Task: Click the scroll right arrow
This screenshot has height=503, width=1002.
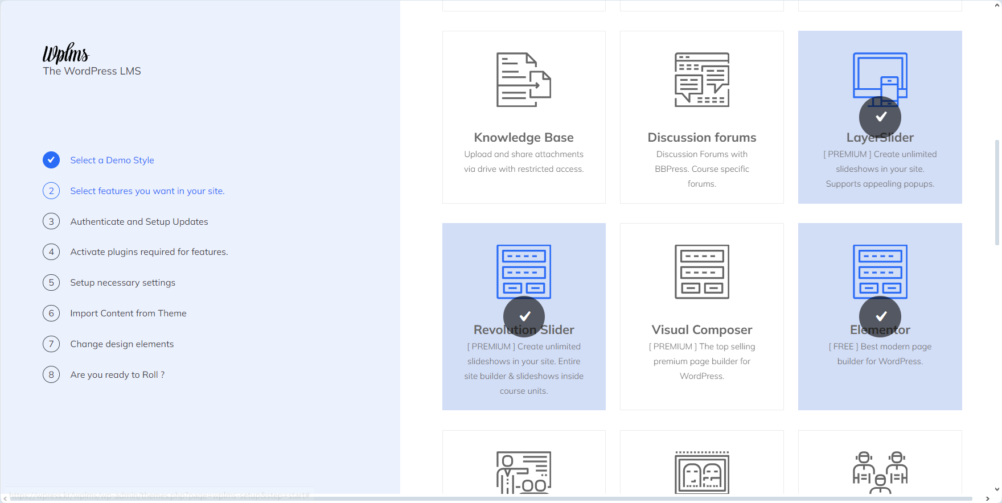Action: click(987, 498)
